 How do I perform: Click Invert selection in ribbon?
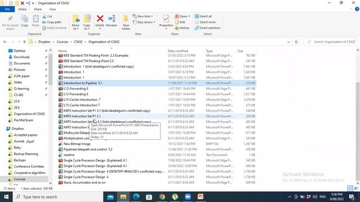pyautogui.click(x=208, y=27)
